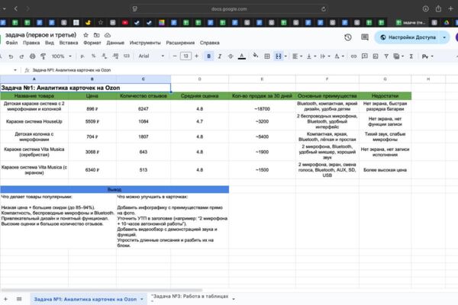Insert a chart from toolbar
Screen dimensions: 458x305
click(376, 56)
